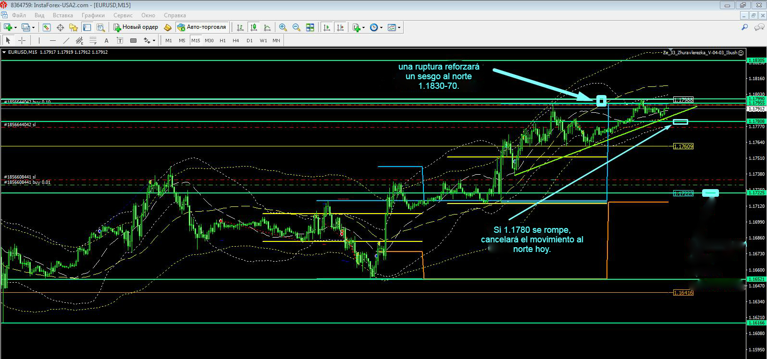
Task: Select order label #1856644042 buy 0.10
Action: (27, 102)
